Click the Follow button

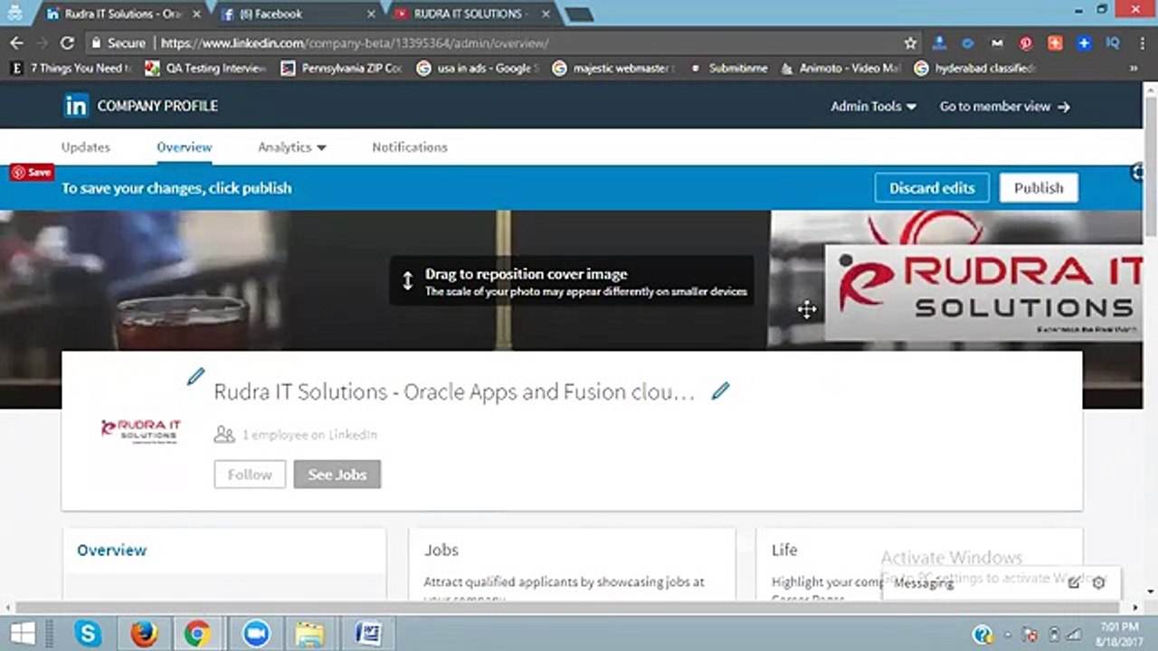(x=250, y=475)
